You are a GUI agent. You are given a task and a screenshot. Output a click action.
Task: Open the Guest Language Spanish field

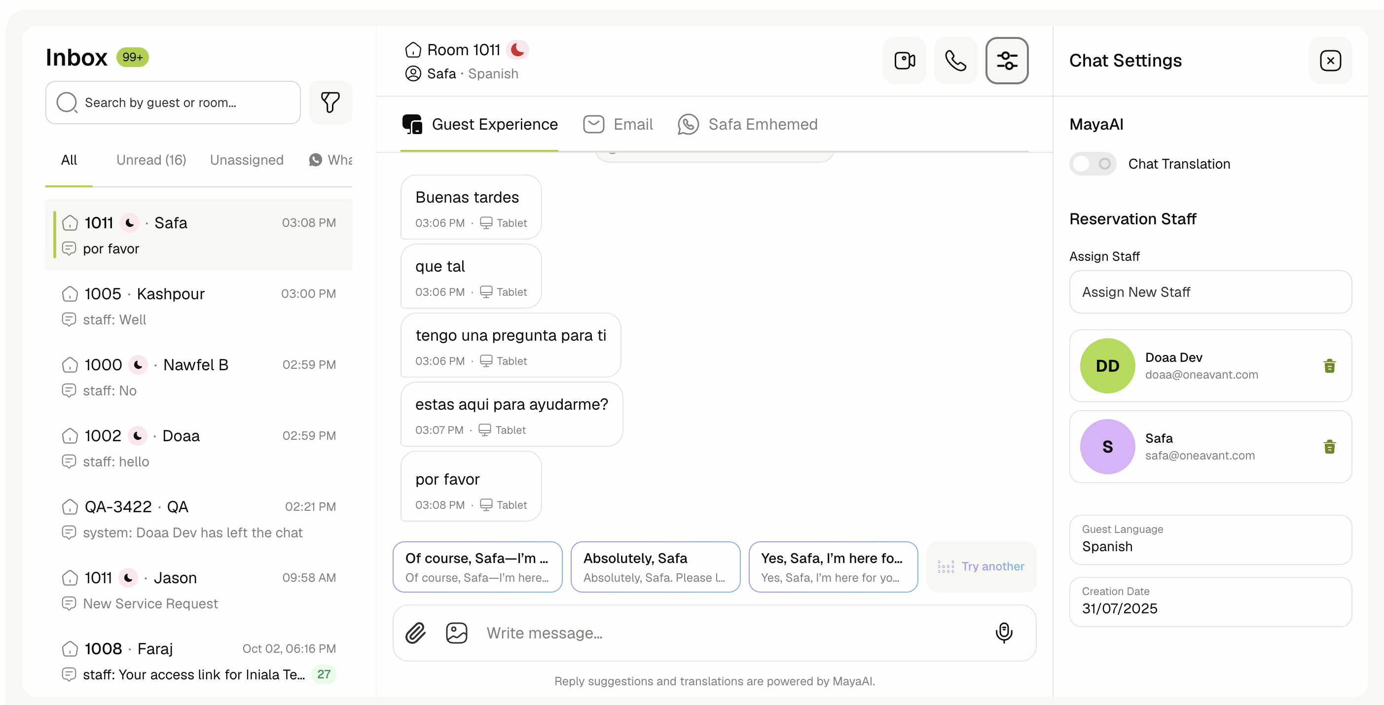[1210, 540]
